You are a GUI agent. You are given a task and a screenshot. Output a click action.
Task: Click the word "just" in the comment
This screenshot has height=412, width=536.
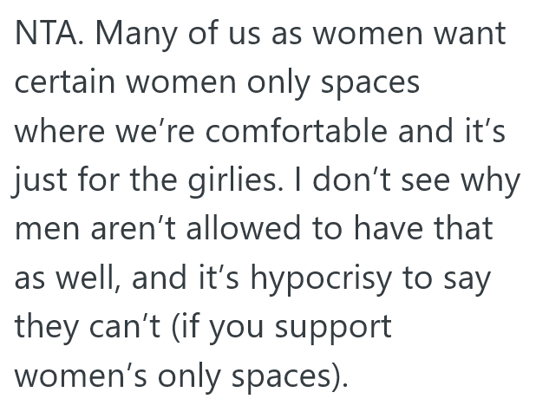[39, 181]
